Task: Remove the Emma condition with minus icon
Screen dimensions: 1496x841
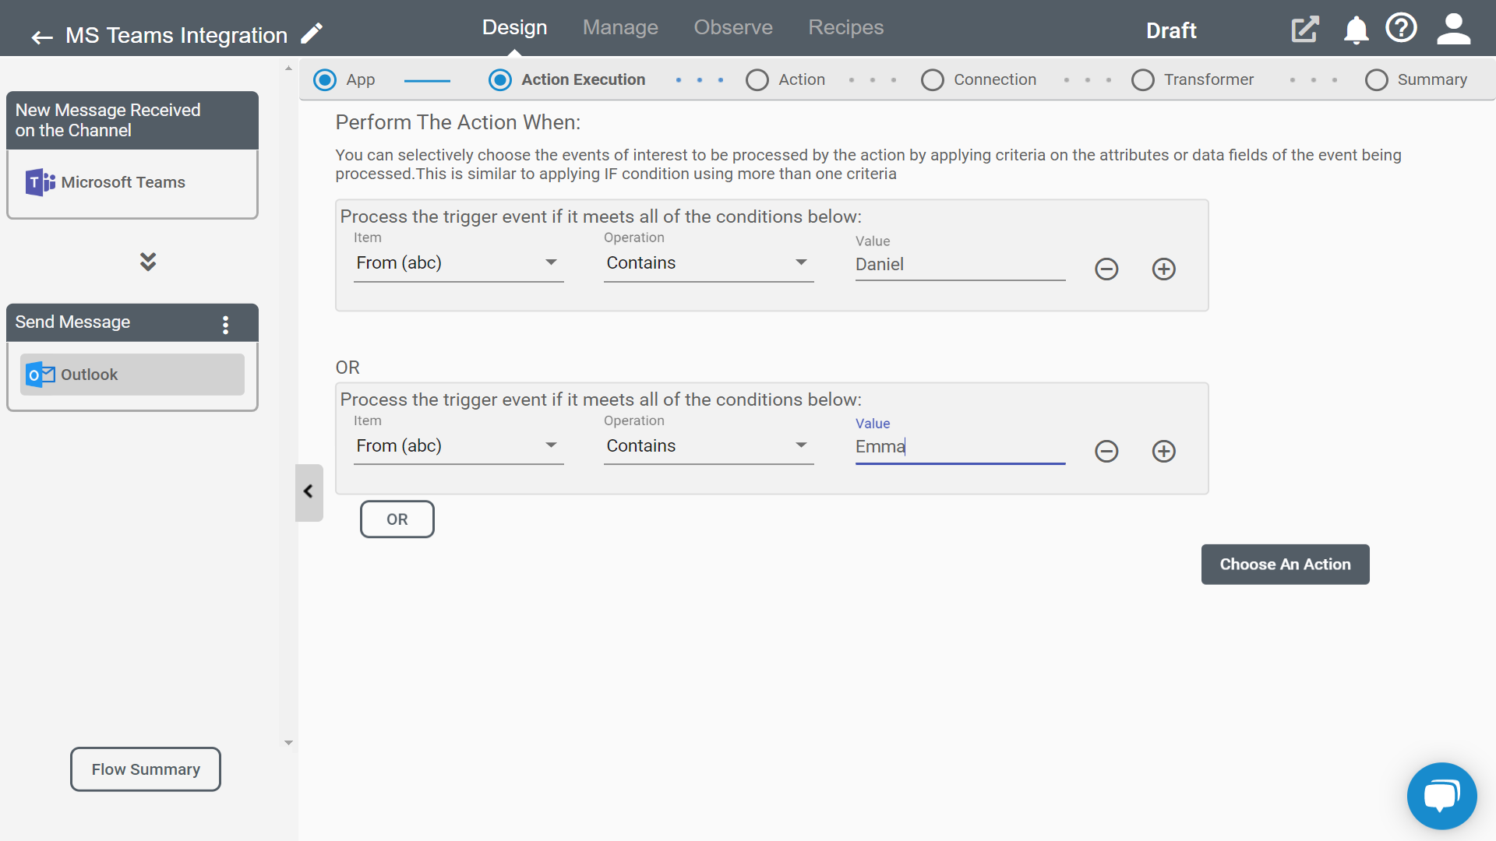Action: [x=1106, y=452]
